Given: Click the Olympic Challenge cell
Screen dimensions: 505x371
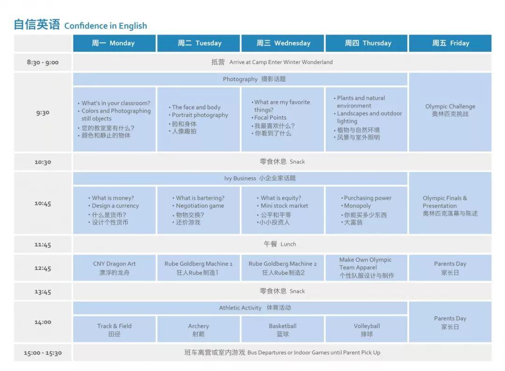Looking at the screenshot, I should pos(450,112).
